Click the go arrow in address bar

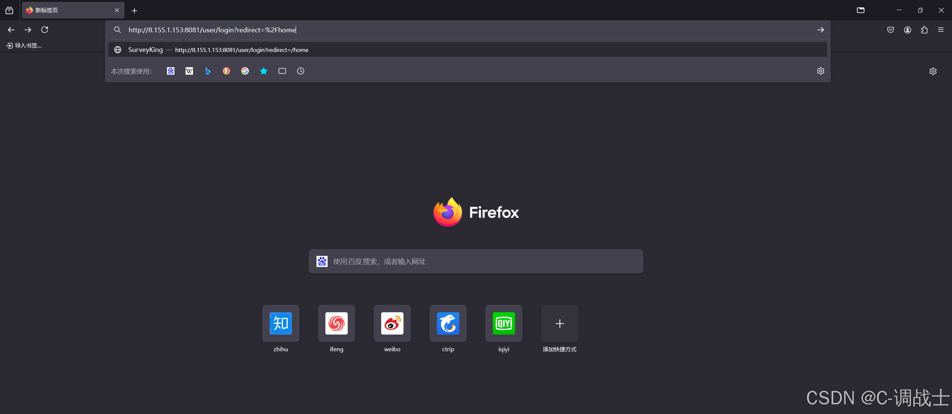pyautogui.click(x=820, y=30)
